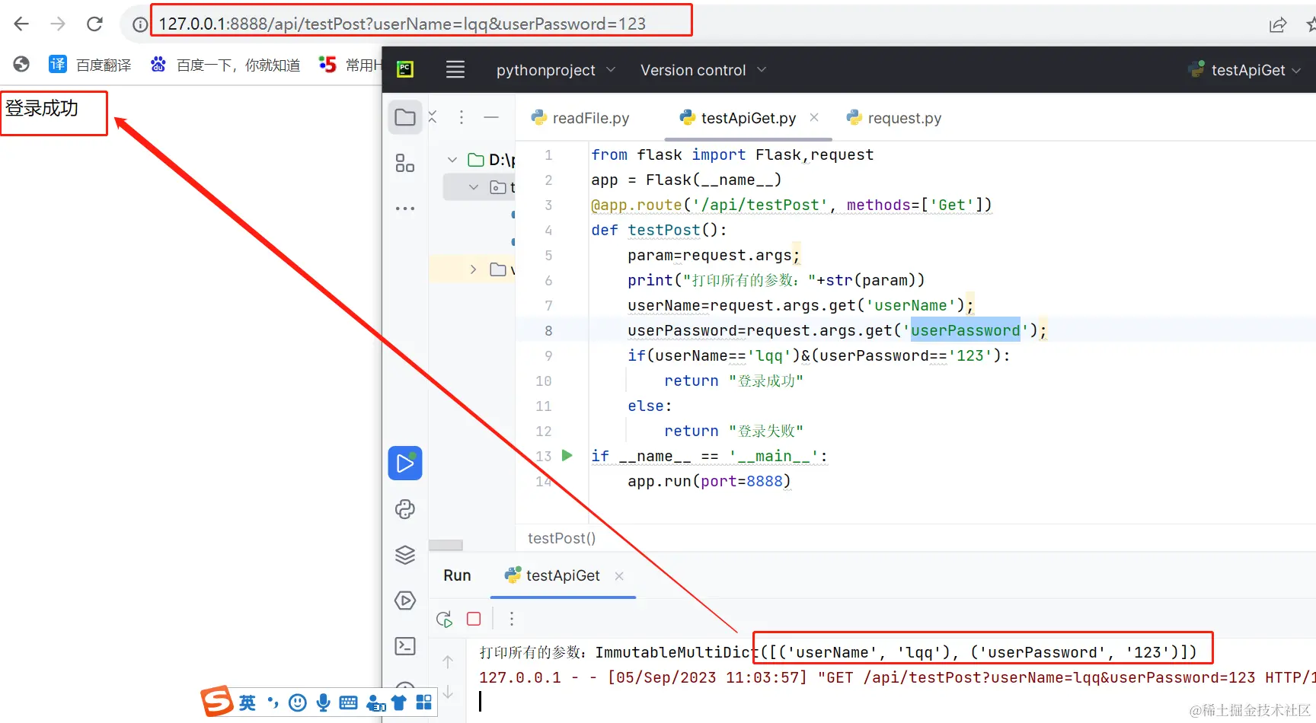1316x723 pixels.
Task: Open Sogou skin shirt icon
Action: (x=399, y=702)
